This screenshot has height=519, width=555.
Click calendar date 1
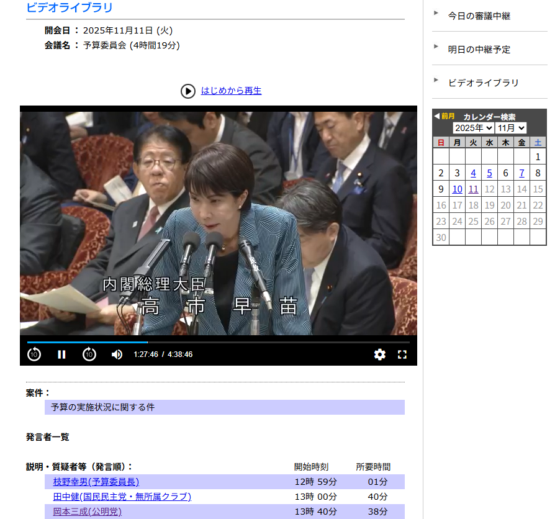coord(538,157)
